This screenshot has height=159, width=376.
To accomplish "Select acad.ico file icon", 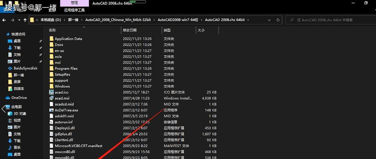I will [51, 92].
